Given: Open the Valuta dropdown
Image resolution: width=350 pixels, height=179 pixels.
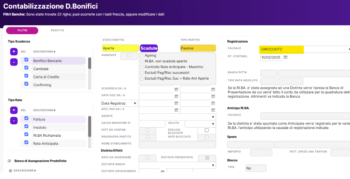Looking at the screenshot, I should click(x=200, y=124).
